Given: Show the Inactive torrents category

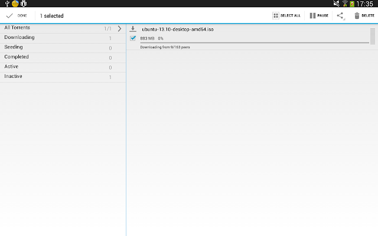Looking at the screenshot, I should pyautogui.click(x=63, y=77).
